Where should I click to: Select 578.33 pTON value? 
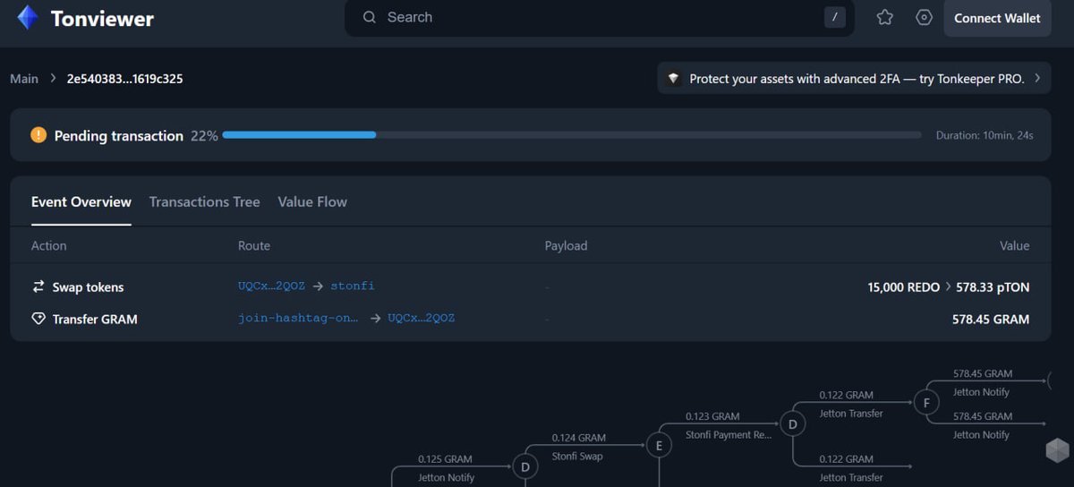coord(991,287)
